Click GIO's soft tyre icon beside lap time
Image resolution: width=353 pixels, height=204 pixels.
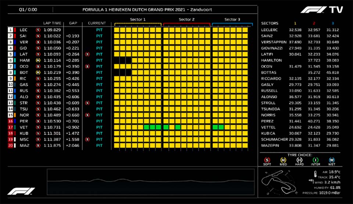click(38, 48)
